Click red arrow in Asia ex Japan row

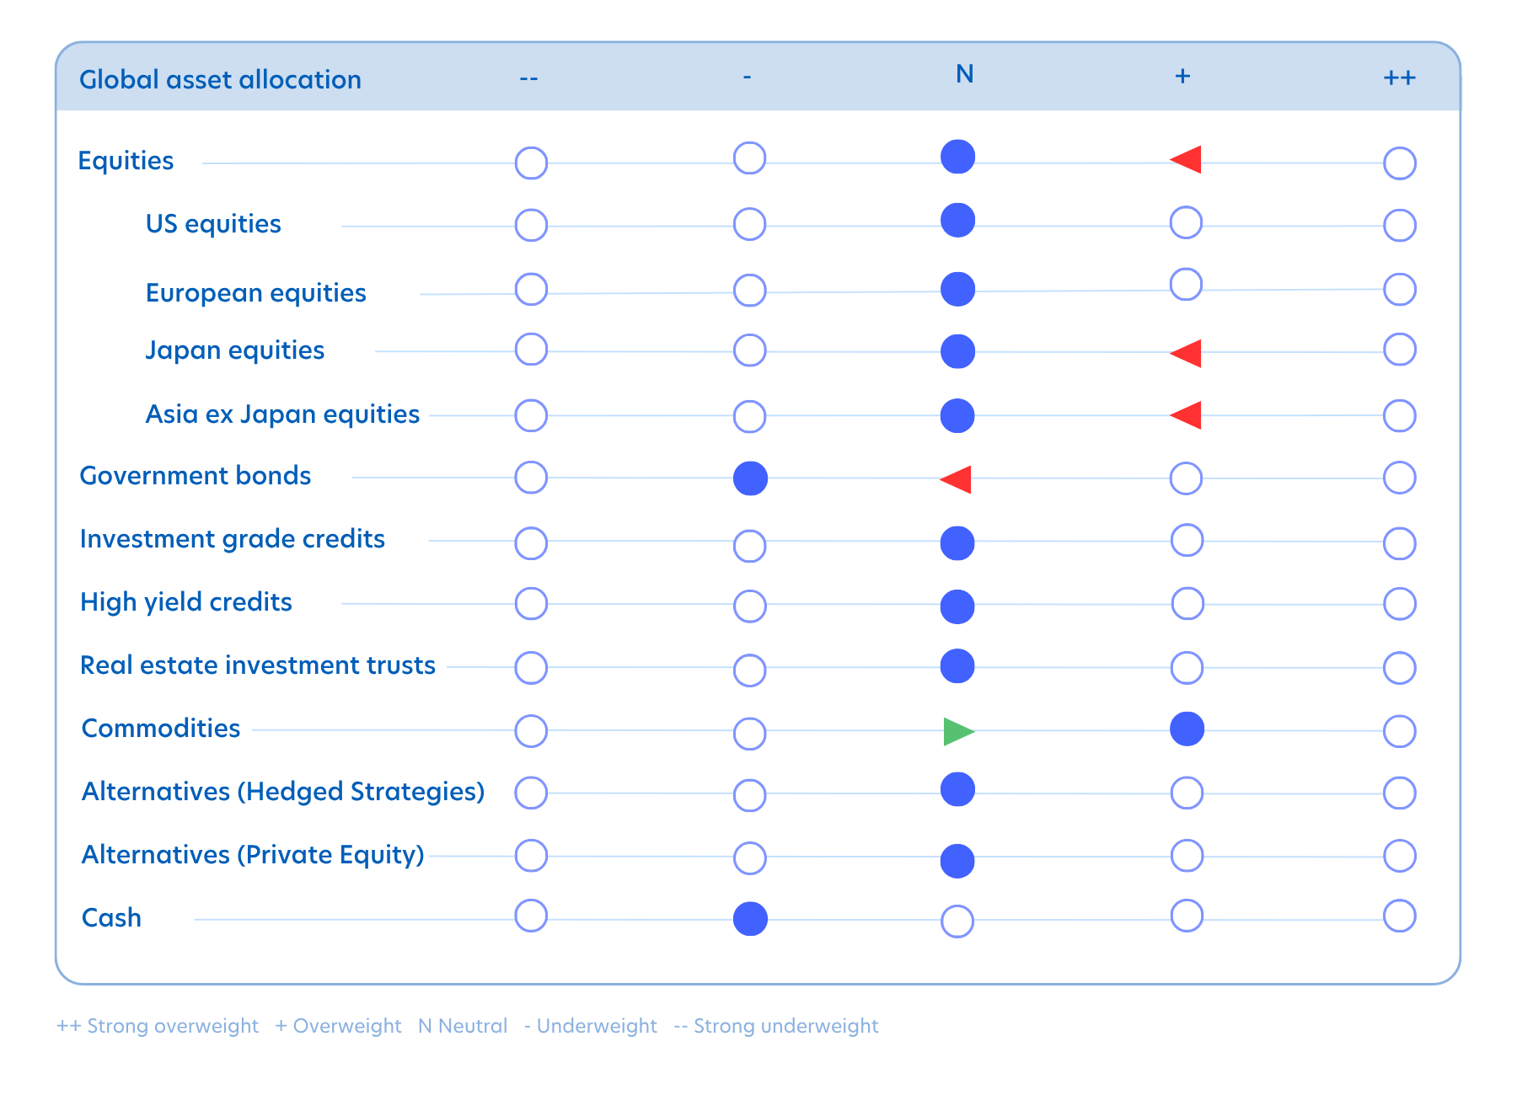click(1187, 415)
